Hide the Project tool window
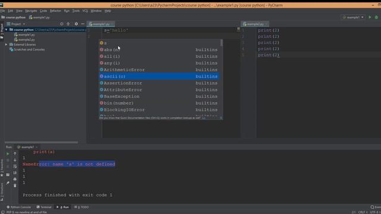This screenshot has height=214, width=381. tap(83, 24)
